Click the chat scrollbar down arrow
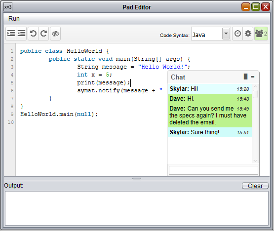The height and width of the screenshot is (231, 274). 255,161
